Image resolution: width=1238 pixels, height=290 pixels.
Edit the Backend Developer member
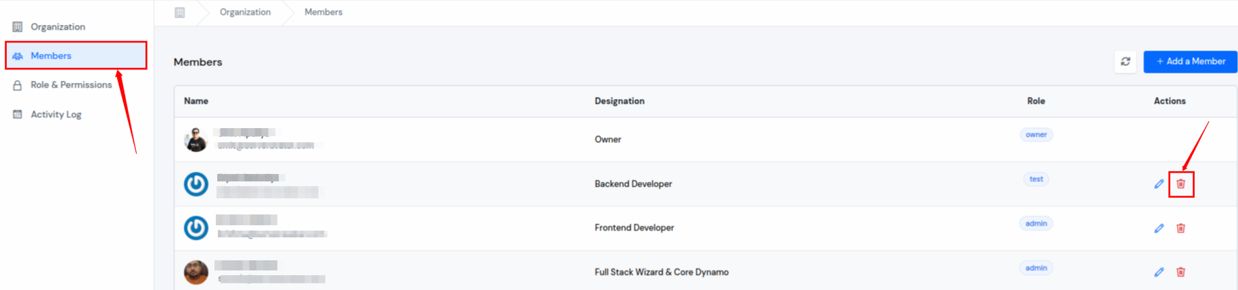[x=1159, y=183]
